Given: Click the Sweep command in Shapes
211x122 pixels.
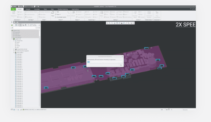Looking at the screenshot, I should [78, 14].
